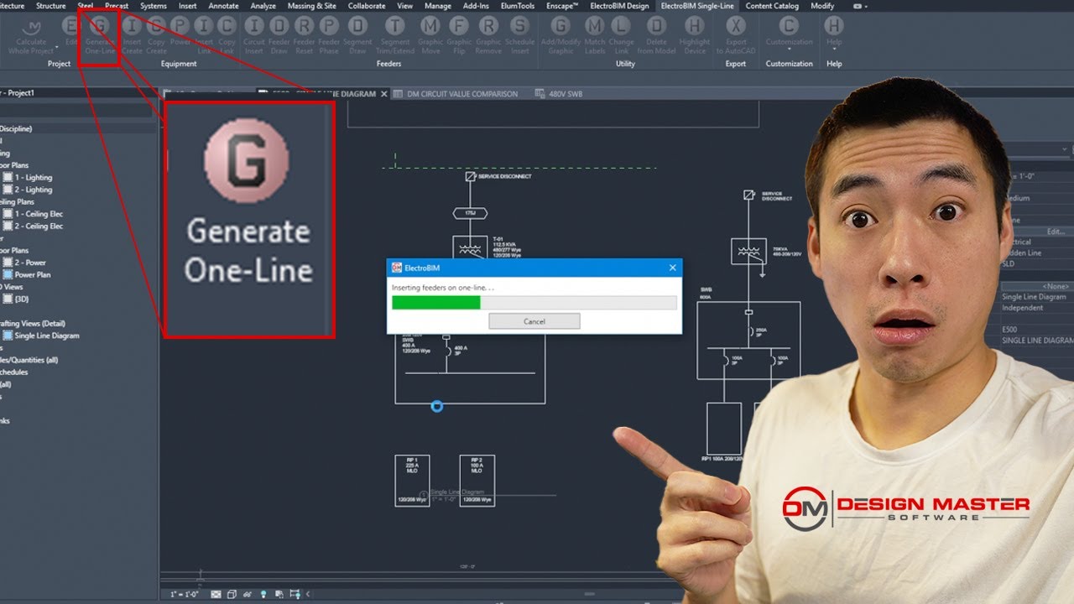Click the green progress bar in ElectroBIM dialog

[x=436, y=302]
